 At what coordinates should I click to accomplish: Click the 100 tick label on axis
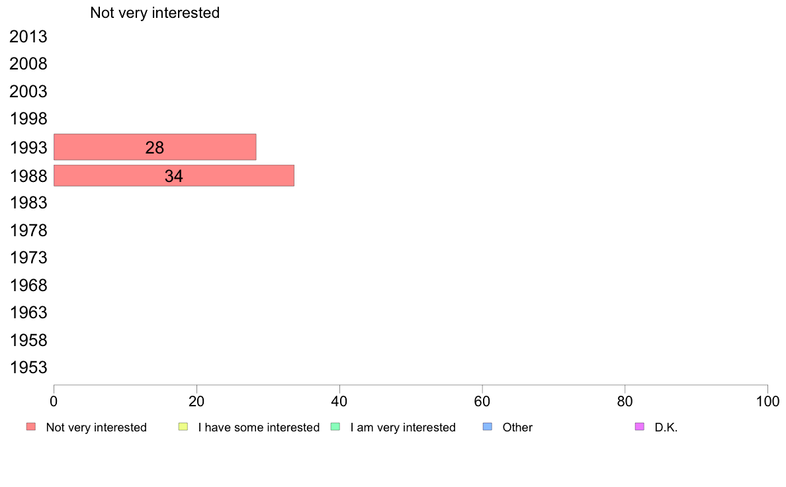(x=767, y=401)
